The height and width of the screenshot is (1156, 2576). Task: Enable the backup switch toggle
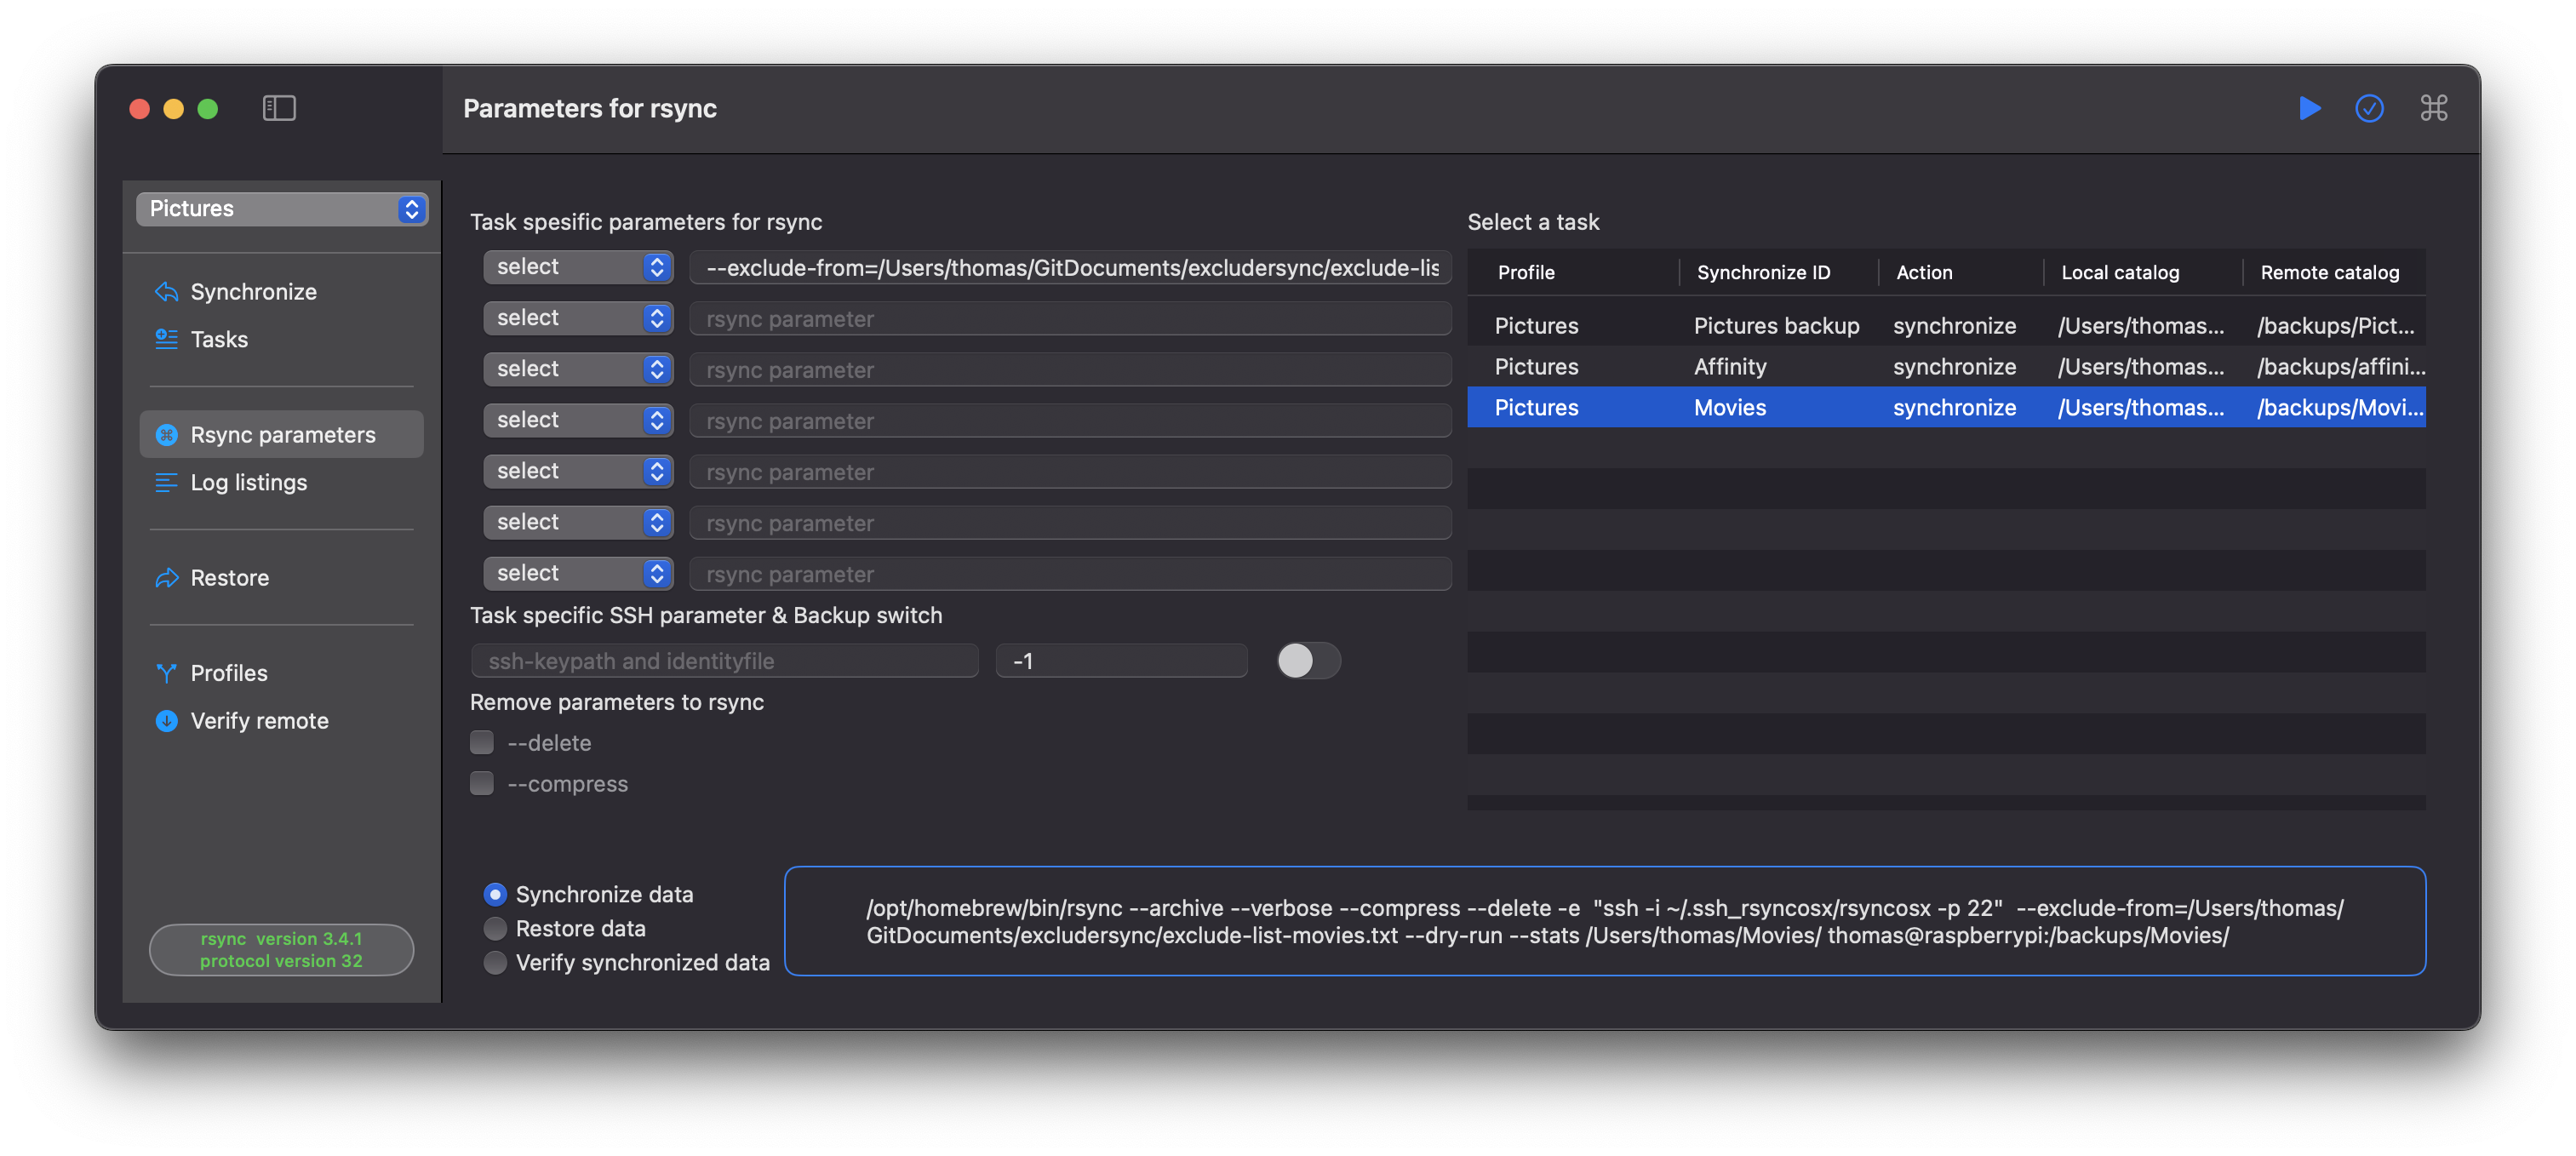1308,661
